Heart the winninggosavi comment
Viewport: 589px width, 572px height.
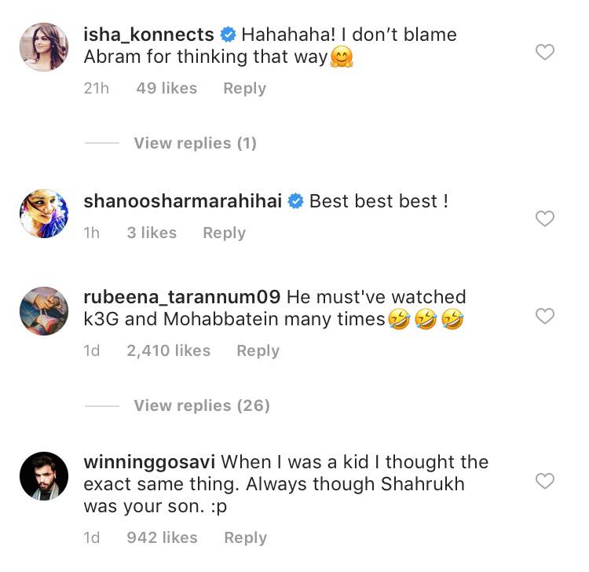coord(544,481)
